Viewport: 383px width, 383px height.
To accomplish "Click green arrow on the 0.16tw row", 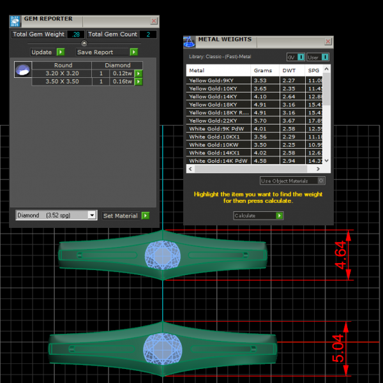I will [x=138, y=82].
